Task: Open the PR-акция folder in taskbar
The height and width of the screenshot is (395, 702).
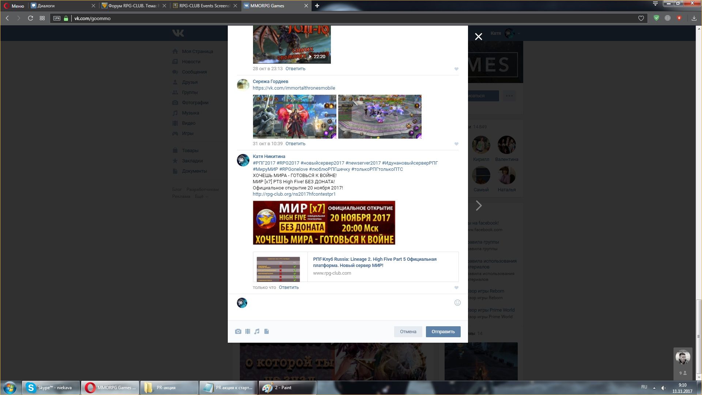Action: [x=169, y=388]
